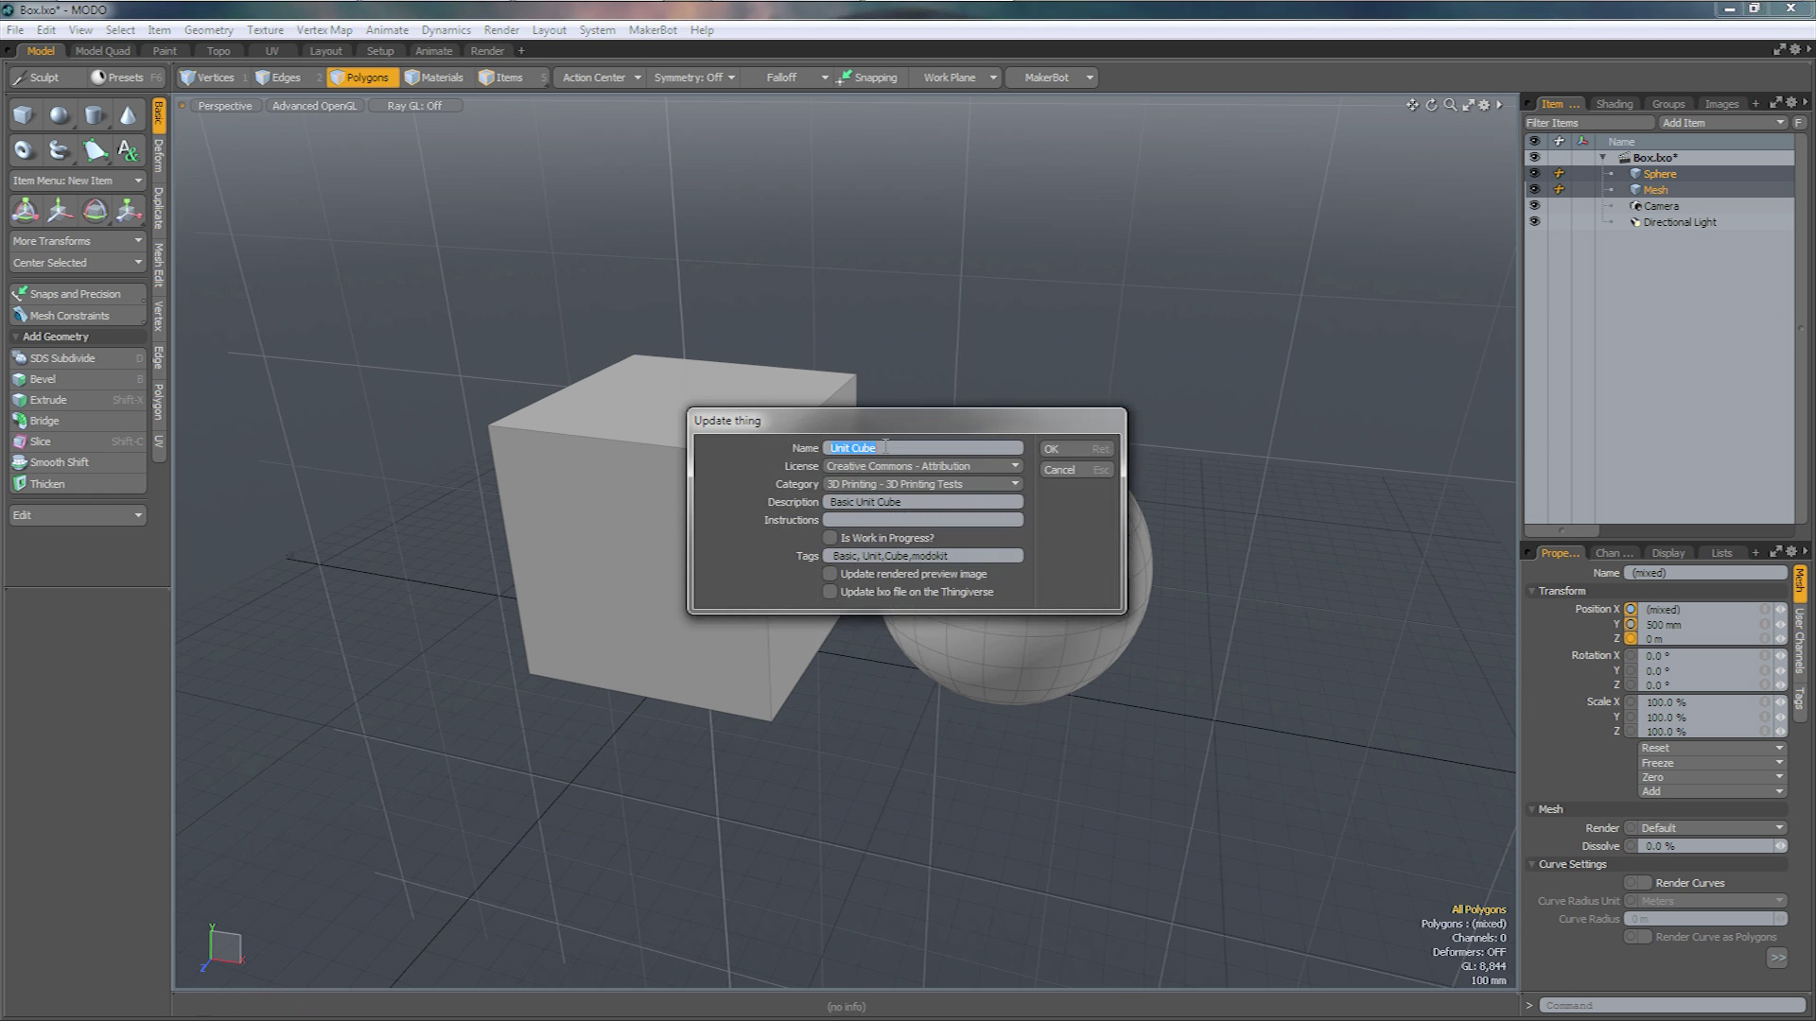Enable Update lxo file on Thingiverse
The width and height of the screenshot is (1816, 1021).
click(x=829, y=591)
